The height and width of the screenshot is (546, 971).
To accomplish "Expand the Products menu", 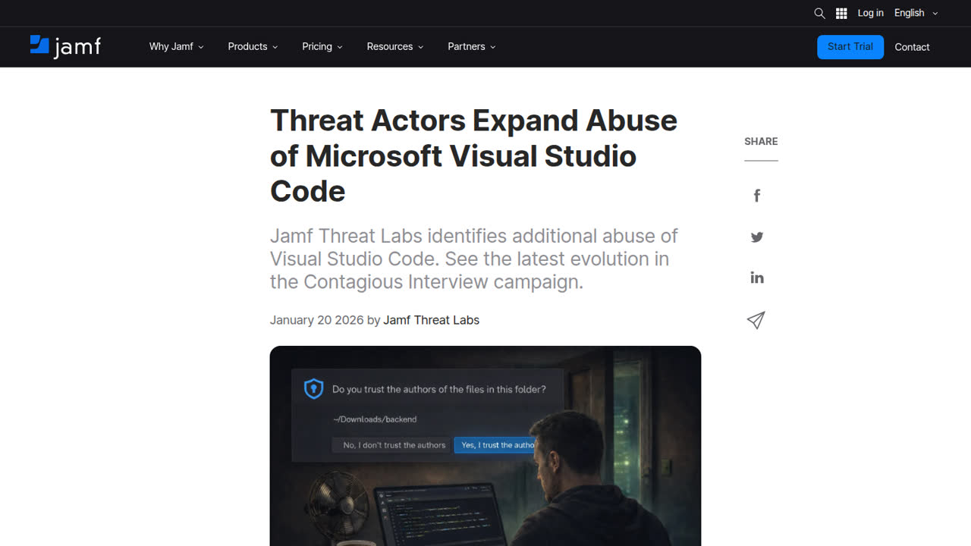I will 253,46.
